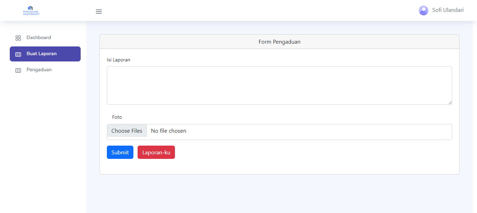Image resolution: width=477 pixels, height=213 pixels.
Task: Click the PENGADUAN MASYARAKAT logo text
Action: [x=31, y=13]
